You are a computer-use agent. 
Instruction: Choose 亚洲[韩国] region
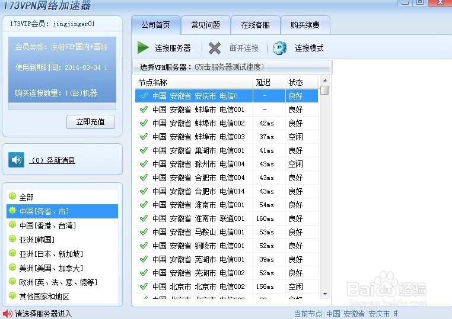(x=62, y=240)
